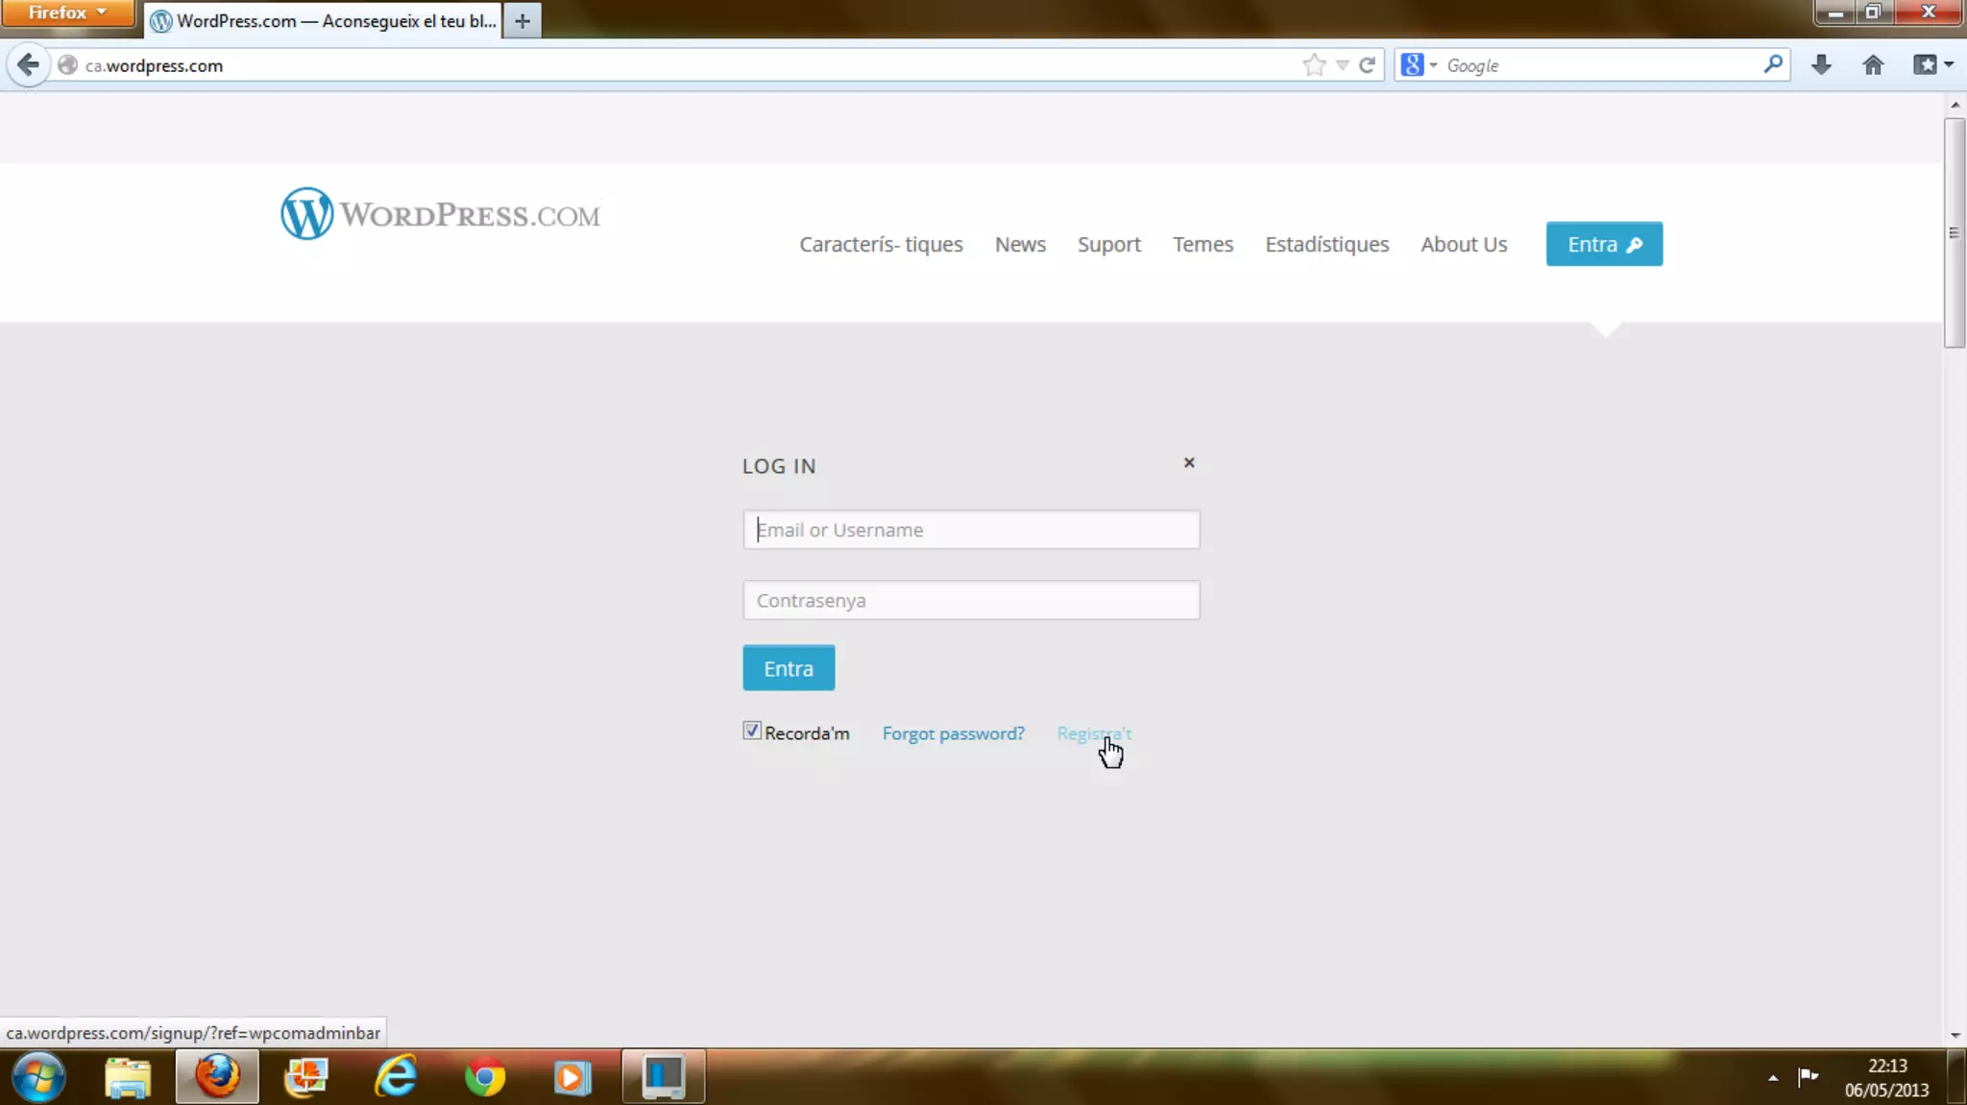Focus the Contrasenya password field
The height and width of the screenshot is (1105, 1967).
(x=971, y=600)
